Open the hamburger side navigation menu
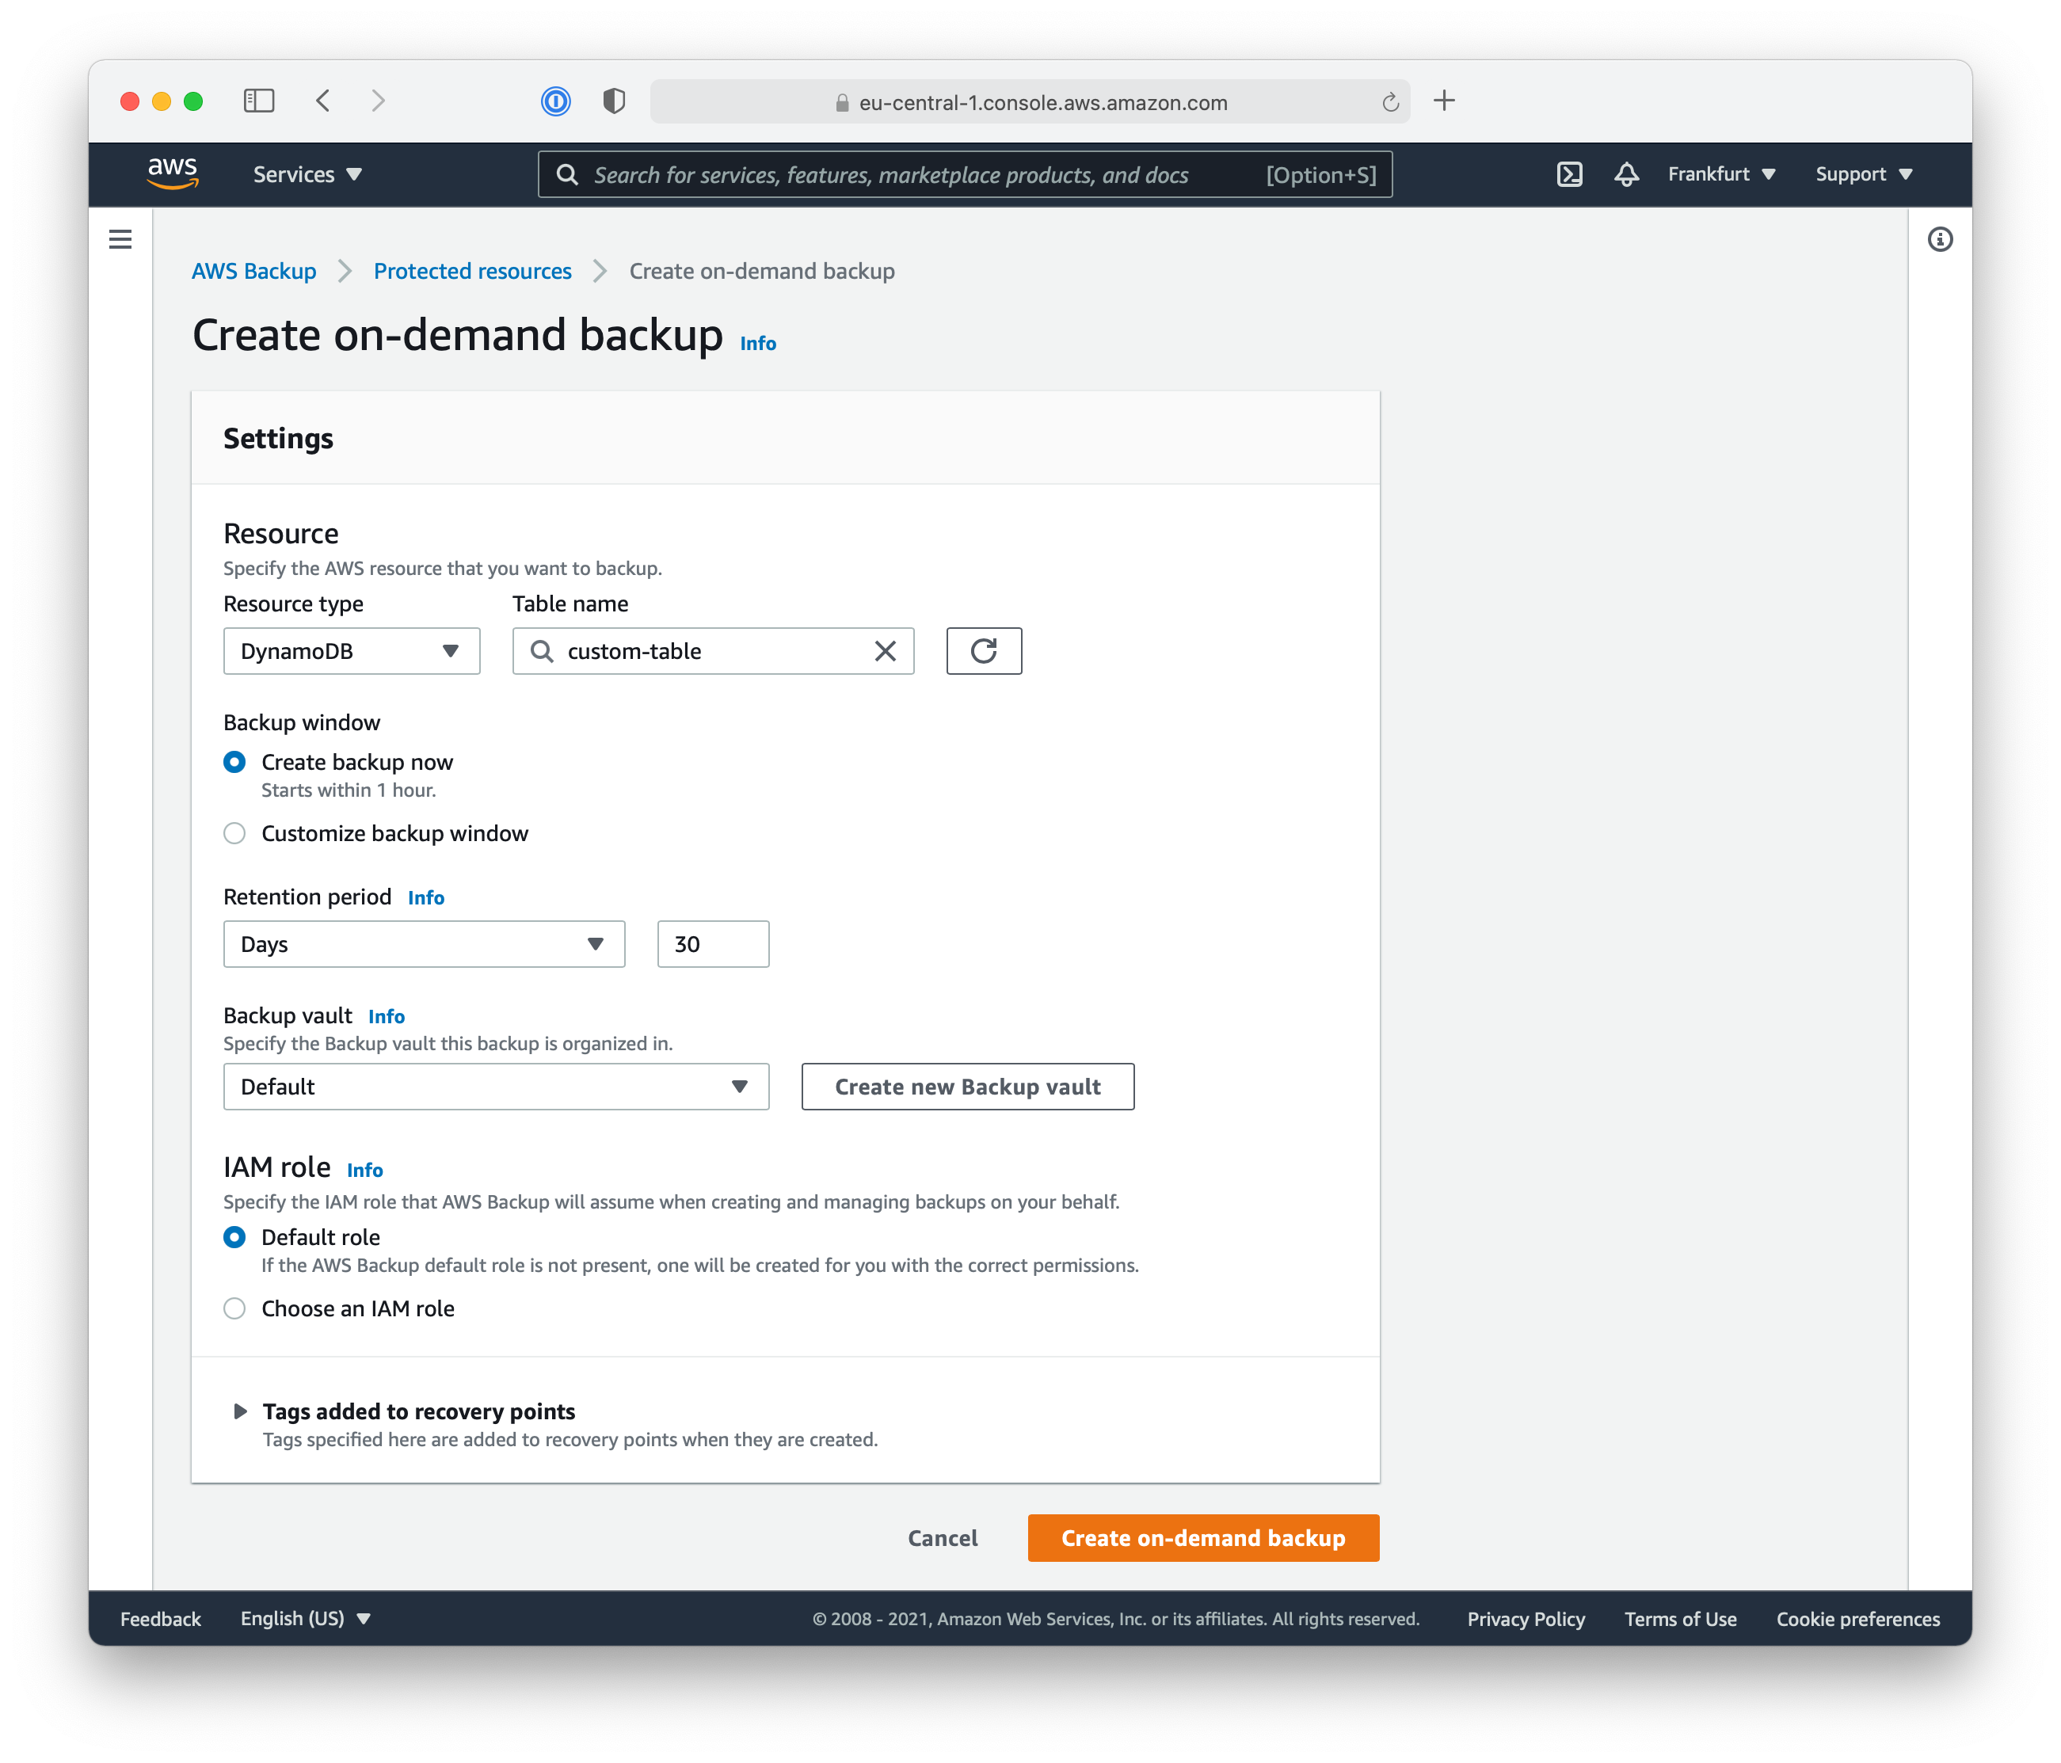Image resolution: width=2061 pixels, height=1763 pixels. tap(120, 238)
